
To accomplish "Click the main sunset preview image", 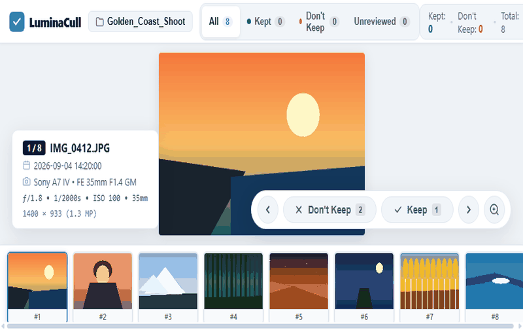I will tap(261, 144).
